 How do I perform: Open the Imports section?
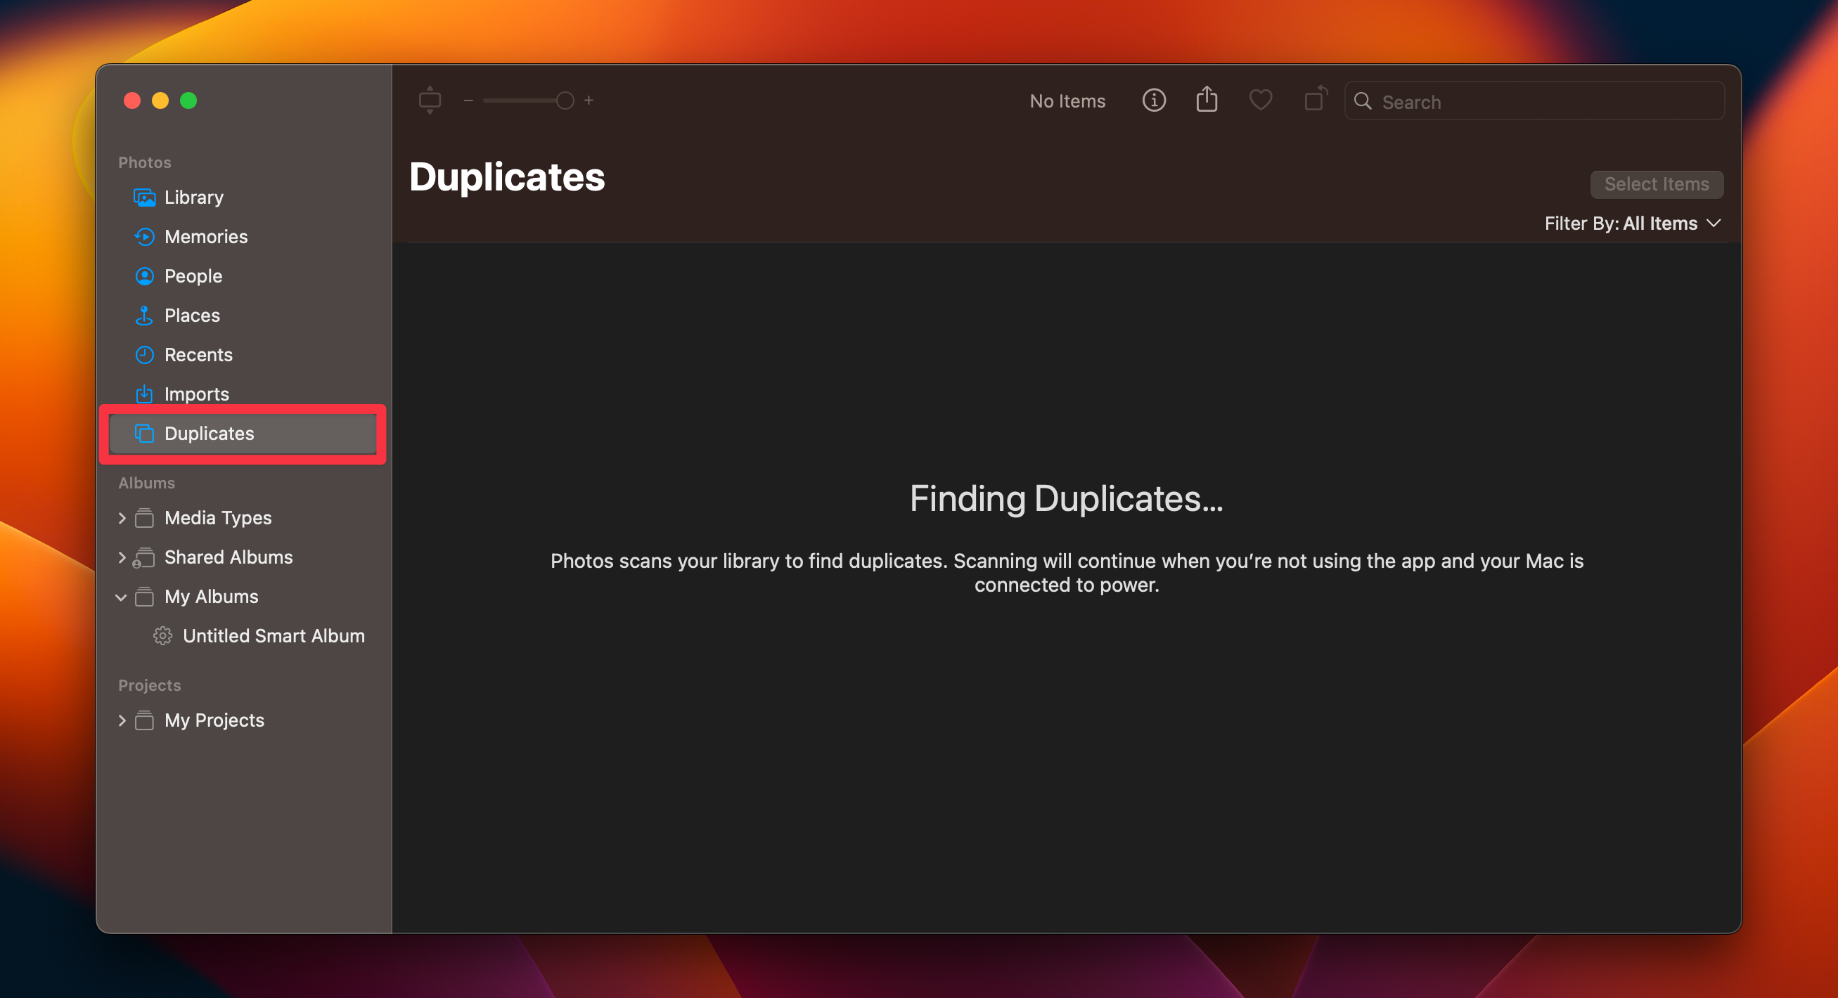tap(196, 393)
